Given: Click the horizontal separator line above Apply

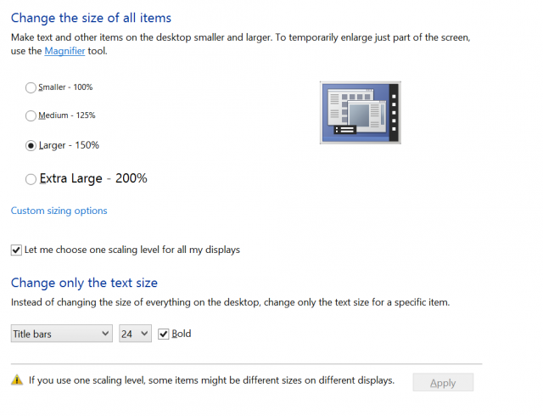Looking at the screenshot, I should 246,364.
